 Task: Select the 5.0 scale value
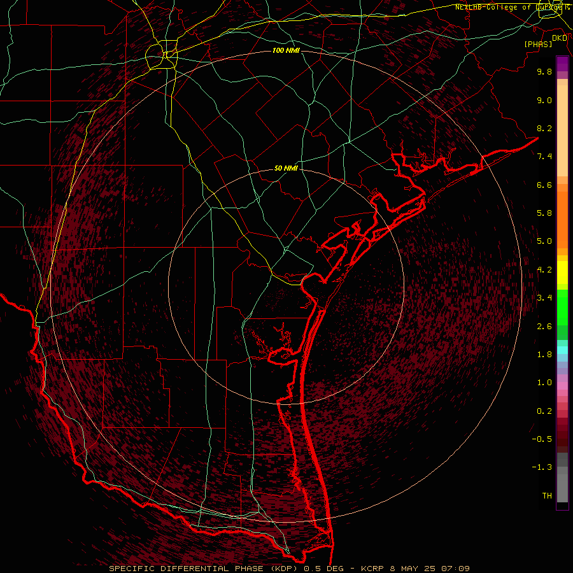[544, 241]
